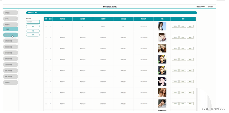Open avatar photo in index 6 row
The image size is (229, 113).
pyautogui.click(x=162, y=82)
